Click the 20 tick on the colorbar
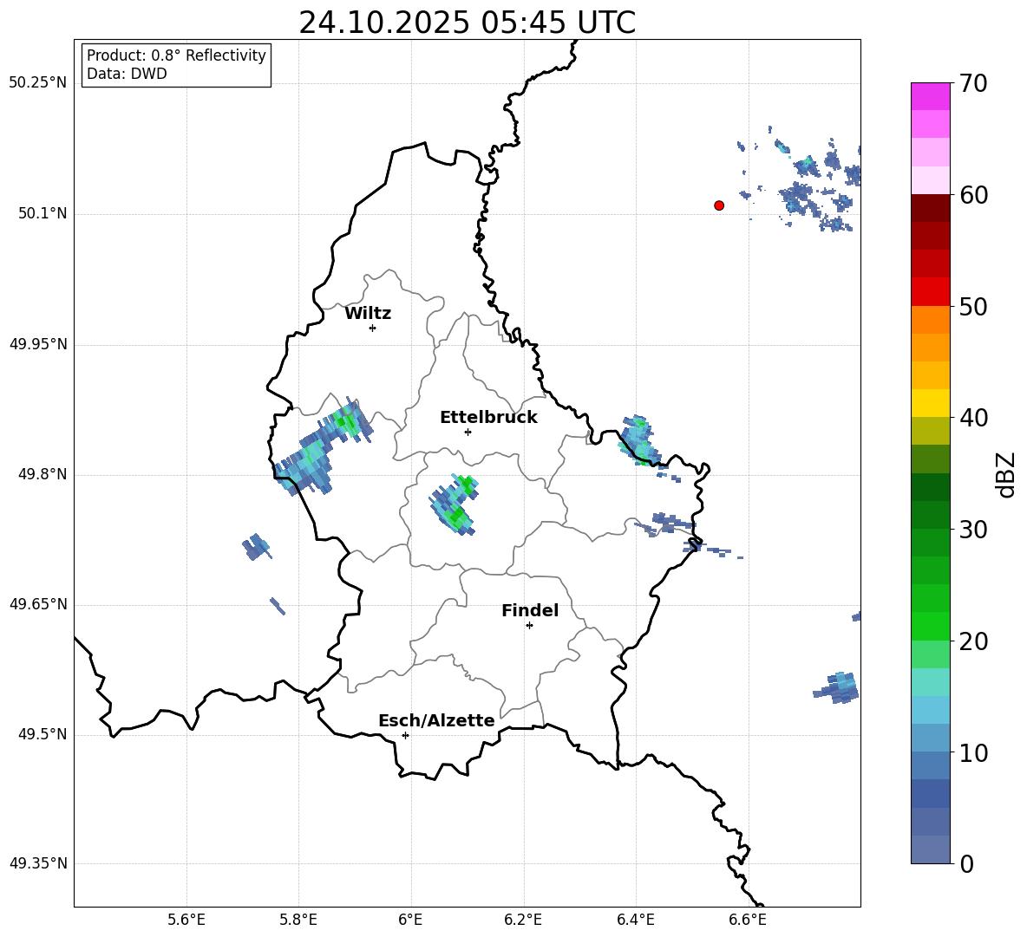Viewport: 1027px width, 937px height. tap(973, 642)
